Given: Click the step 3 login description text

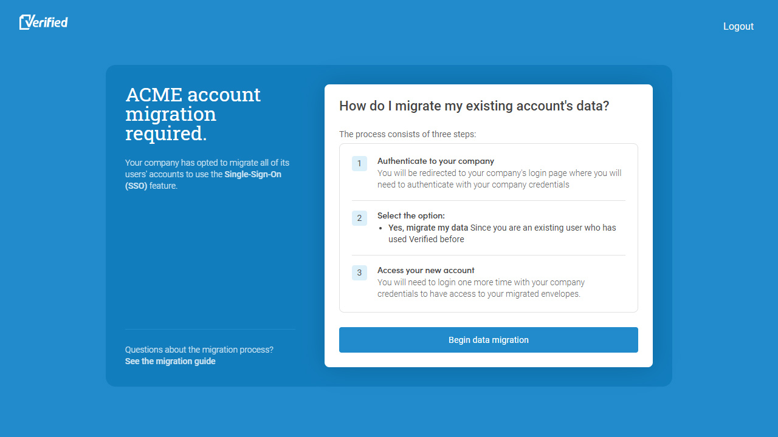Looking at the screenshot, I should pyautogui.click(x=481, y=288).
